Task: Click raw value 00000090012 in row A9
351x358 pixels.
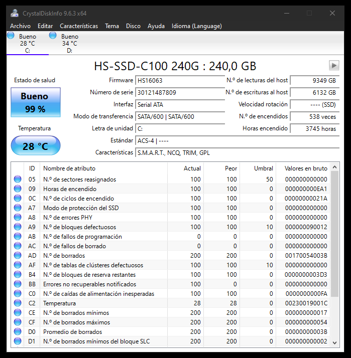Action: point(306,227)
